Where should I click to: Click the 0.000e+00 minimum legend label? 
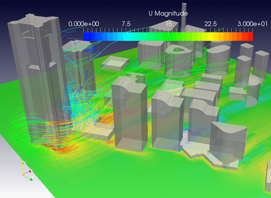tap(84, 24)
